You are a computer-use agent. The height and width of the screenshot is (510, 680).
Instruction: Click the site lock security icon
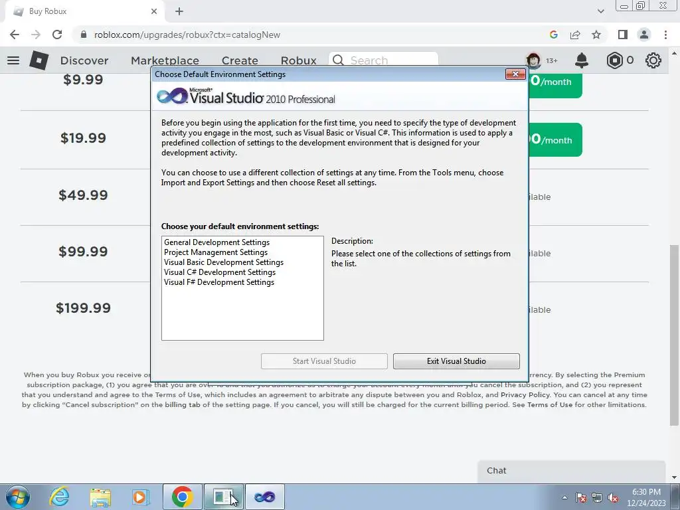pos(84,35)
